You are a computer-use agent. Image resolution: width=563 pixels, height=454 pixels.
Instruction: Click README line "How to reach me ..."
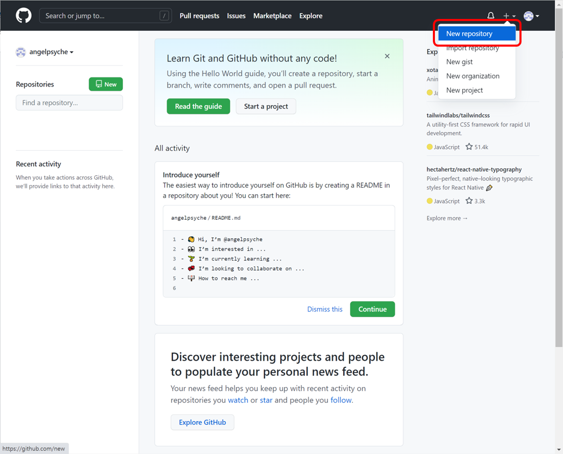(228, 278)
